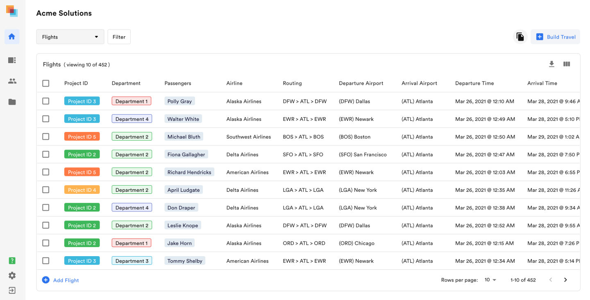
Task: Check the box for Walter White's row
Action: tap(46, 119)
